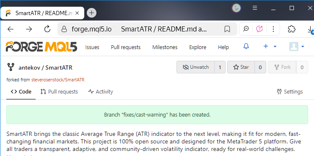Go to Milestones
The width and height of the screenshot is (314, 156).
click(165, 47)
